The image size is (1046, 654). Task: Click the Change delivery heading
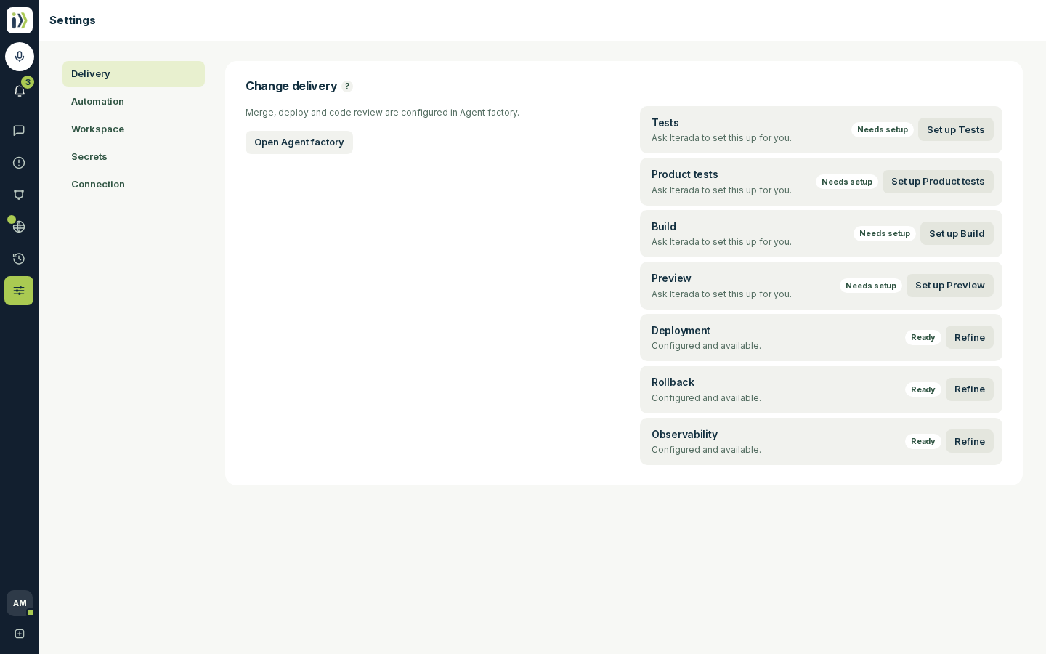point(291,86)
